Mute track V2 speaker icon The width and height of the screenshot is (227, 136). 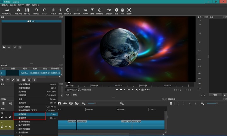click(x=6, y=117)
